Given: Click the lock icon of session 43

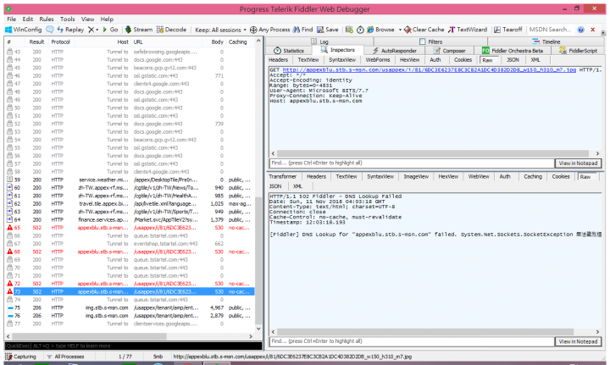Looking at the screenshot, I should tap(9, 52).
